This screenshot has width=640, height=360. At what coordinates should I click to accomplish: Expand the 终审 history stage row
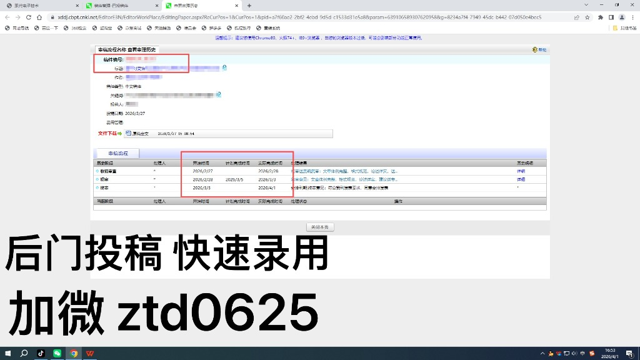(x=97, y=187)
